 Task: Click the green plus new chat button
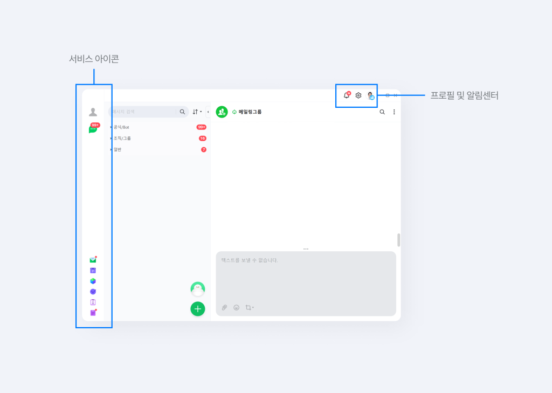coord(197,309)
